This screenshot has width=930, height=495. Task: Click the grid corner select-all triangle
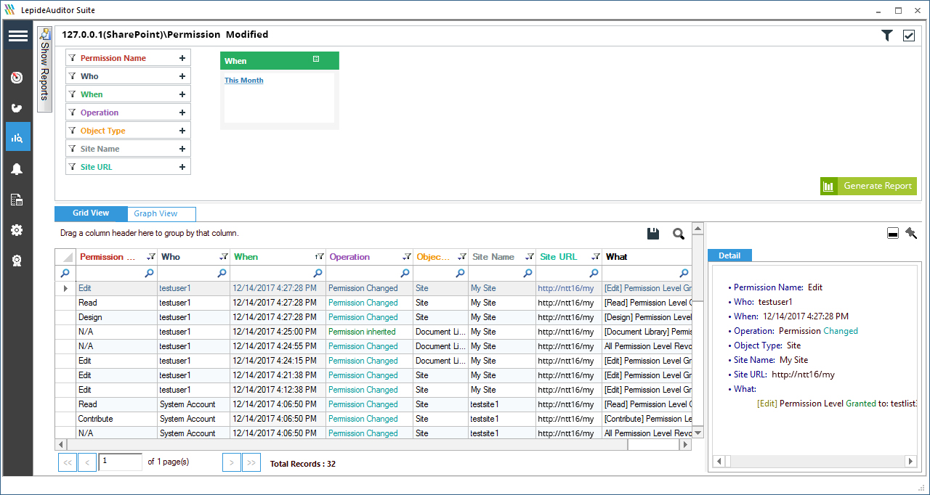click(x=65, y=257)
